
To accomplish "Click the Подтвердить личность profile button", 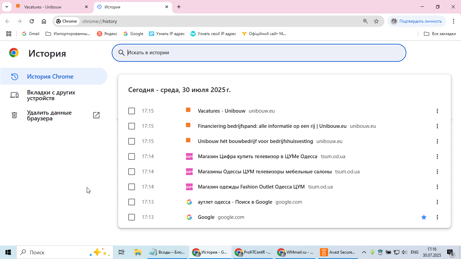I will click(417, 21).
